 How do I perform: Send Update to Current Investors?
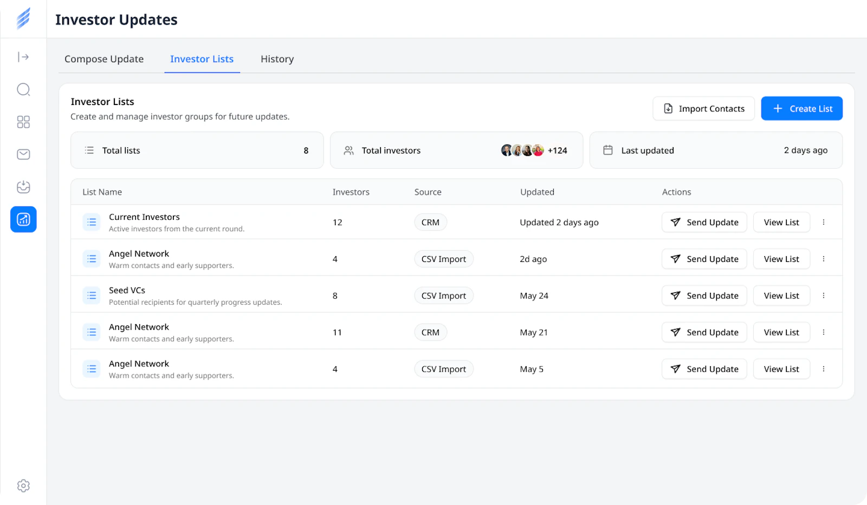pos(704,222)
